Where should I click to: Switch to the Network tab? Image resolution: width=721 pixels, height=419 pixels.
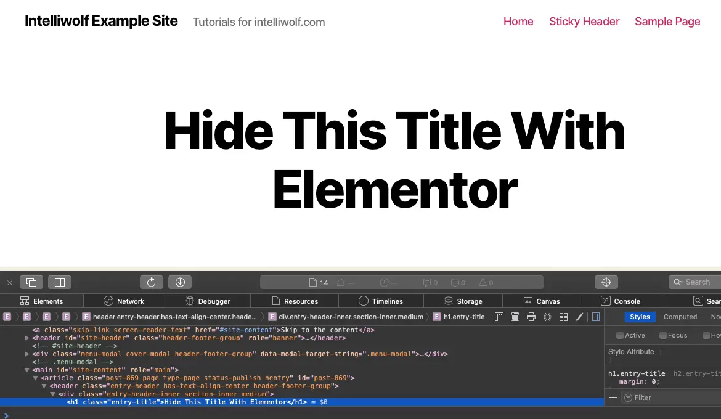124,301
